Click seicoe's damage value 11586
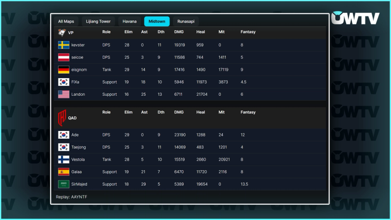 click(x=179, y=57)
